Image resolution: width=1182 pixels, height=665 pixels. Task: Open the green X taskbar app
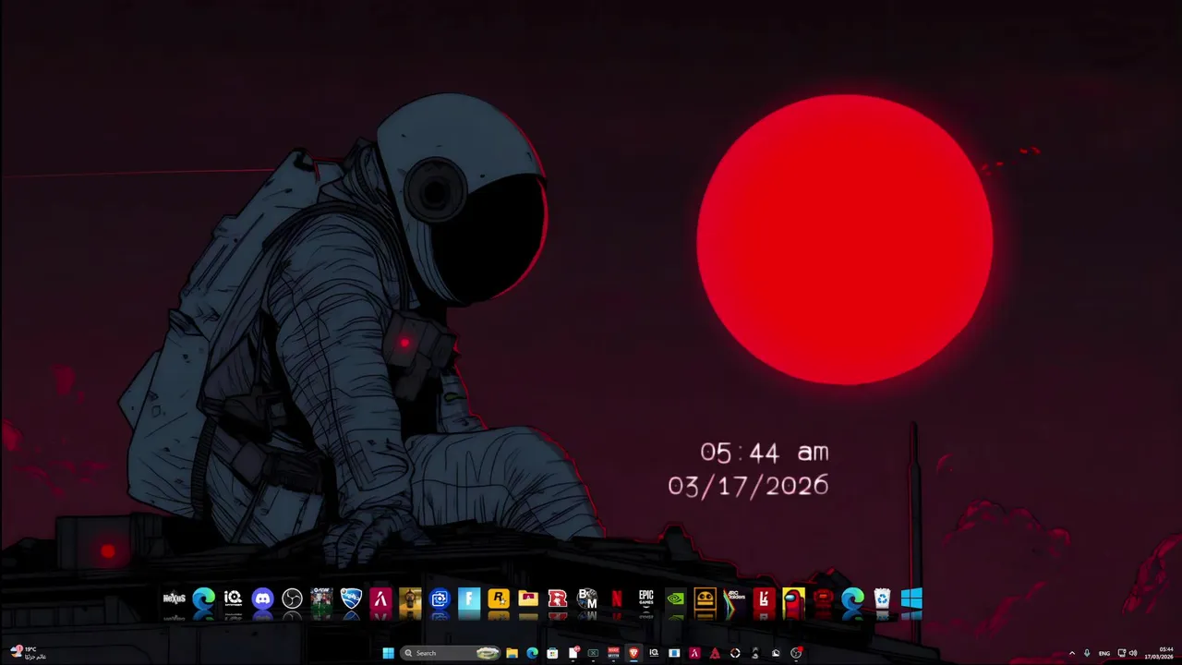593,653
